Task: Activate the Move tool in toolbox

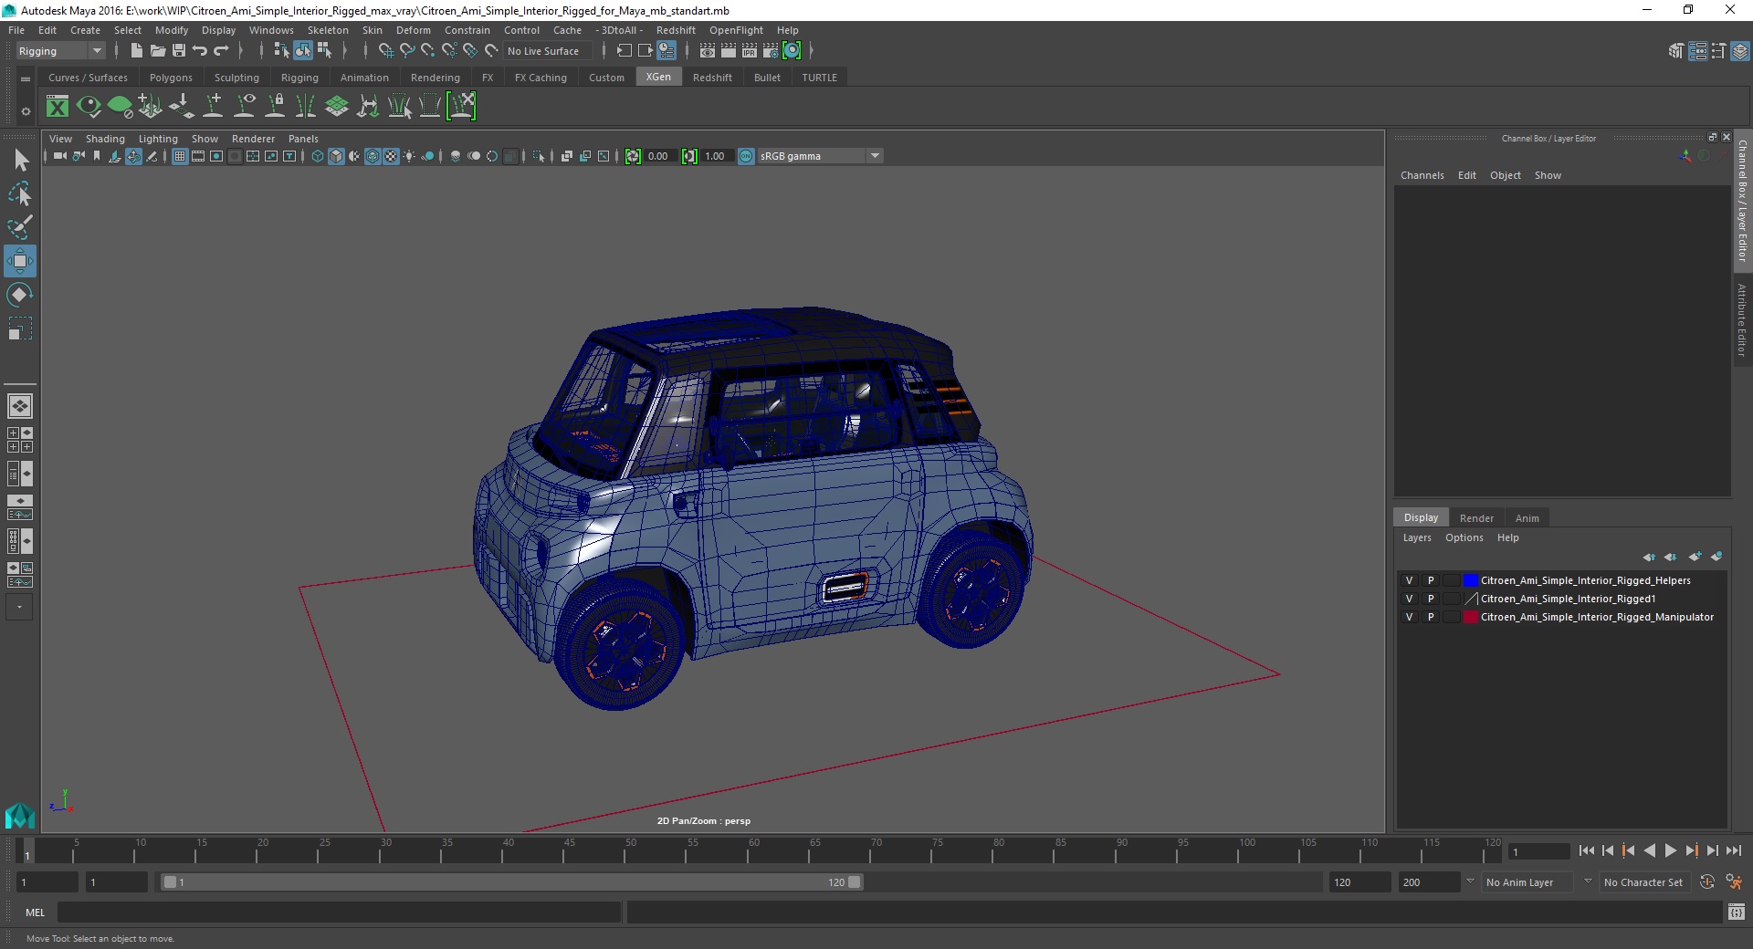Action: click(x=20, y=261)
